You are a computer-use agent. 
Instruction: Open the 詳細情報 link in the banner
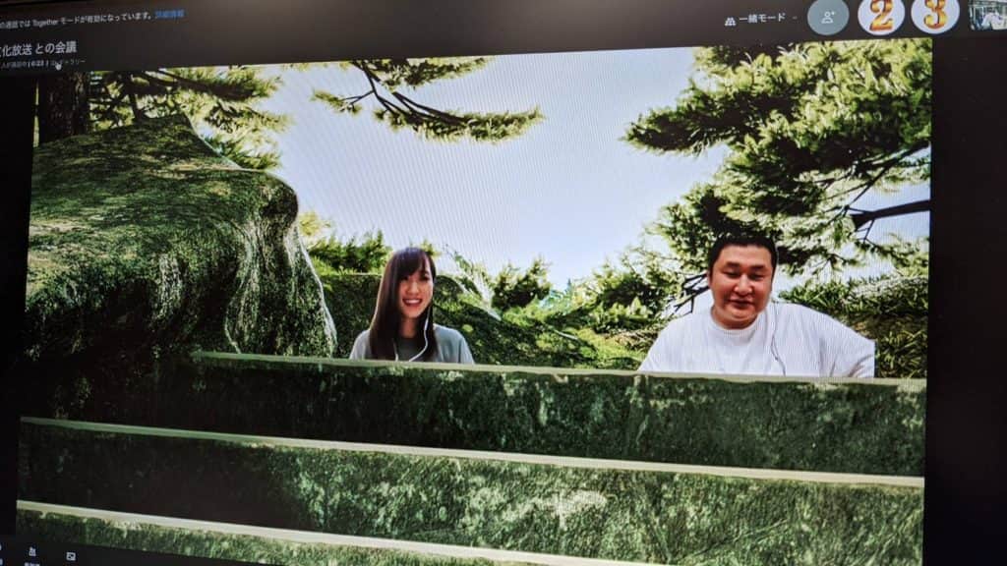[x=169, y=15]
